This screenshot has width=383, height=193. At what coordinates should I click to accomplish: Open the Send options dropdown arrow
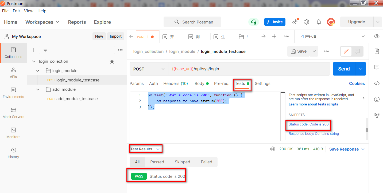click(361, 69)
